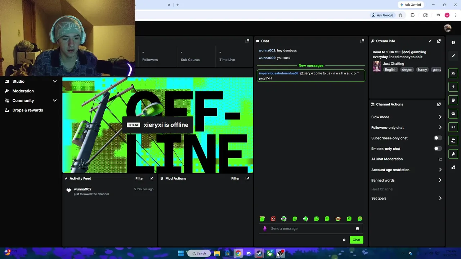Open Followers-only chat options

pyautogui.click(x=406, y=127)
